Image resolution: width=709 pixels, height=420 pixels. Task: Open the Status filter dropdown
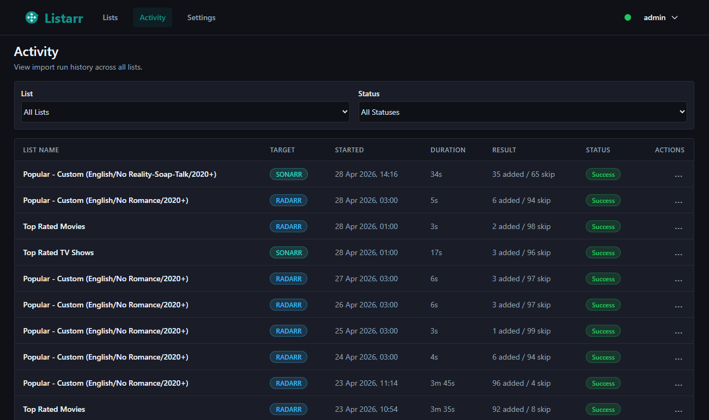point(523,112)
